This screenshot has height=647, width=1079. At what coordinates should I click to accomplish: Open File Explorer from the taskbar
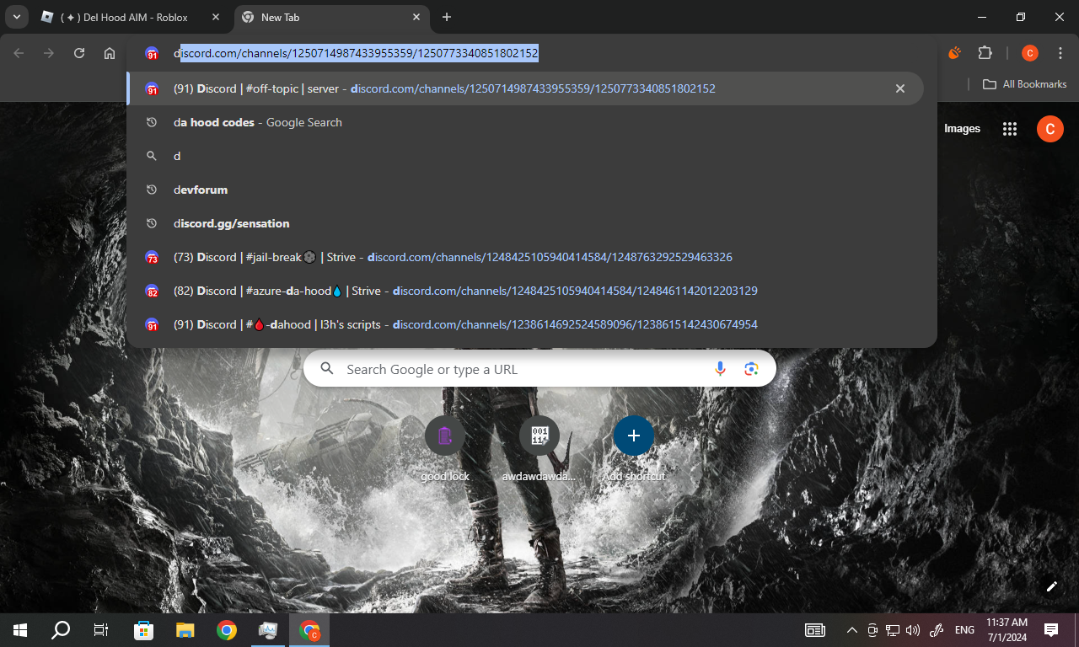pyautogui.click(x=185, y=630)
